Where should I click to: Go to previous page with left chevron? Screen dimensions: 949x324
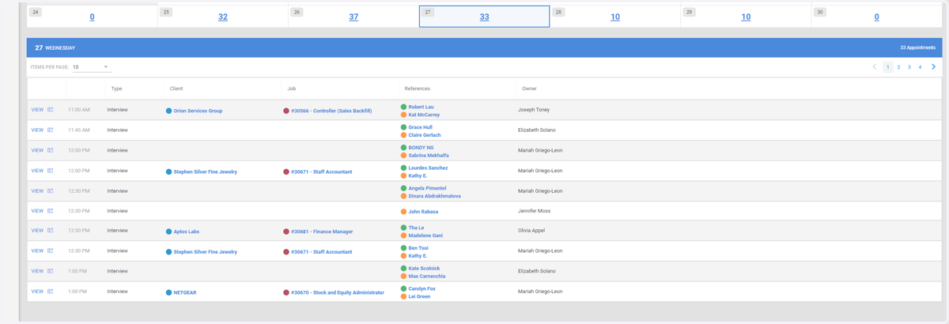coord(875,67)
